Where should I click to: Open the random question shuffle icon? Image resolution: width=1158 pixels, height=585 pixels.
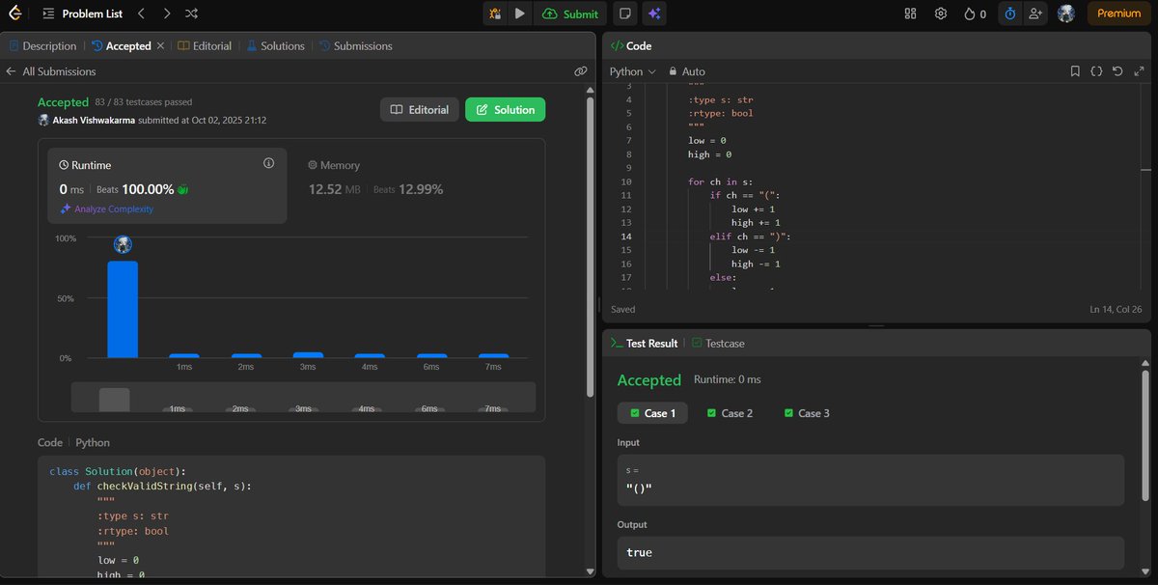pos(190,14)
